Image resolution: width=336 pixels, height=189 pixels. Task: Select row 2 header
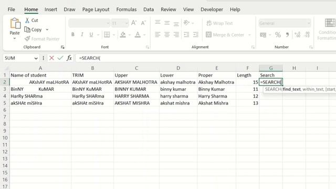(5, 82)
